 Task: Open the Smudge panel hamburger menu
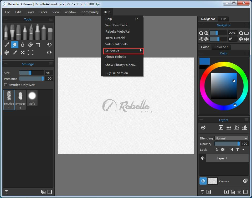click(51, 64)
